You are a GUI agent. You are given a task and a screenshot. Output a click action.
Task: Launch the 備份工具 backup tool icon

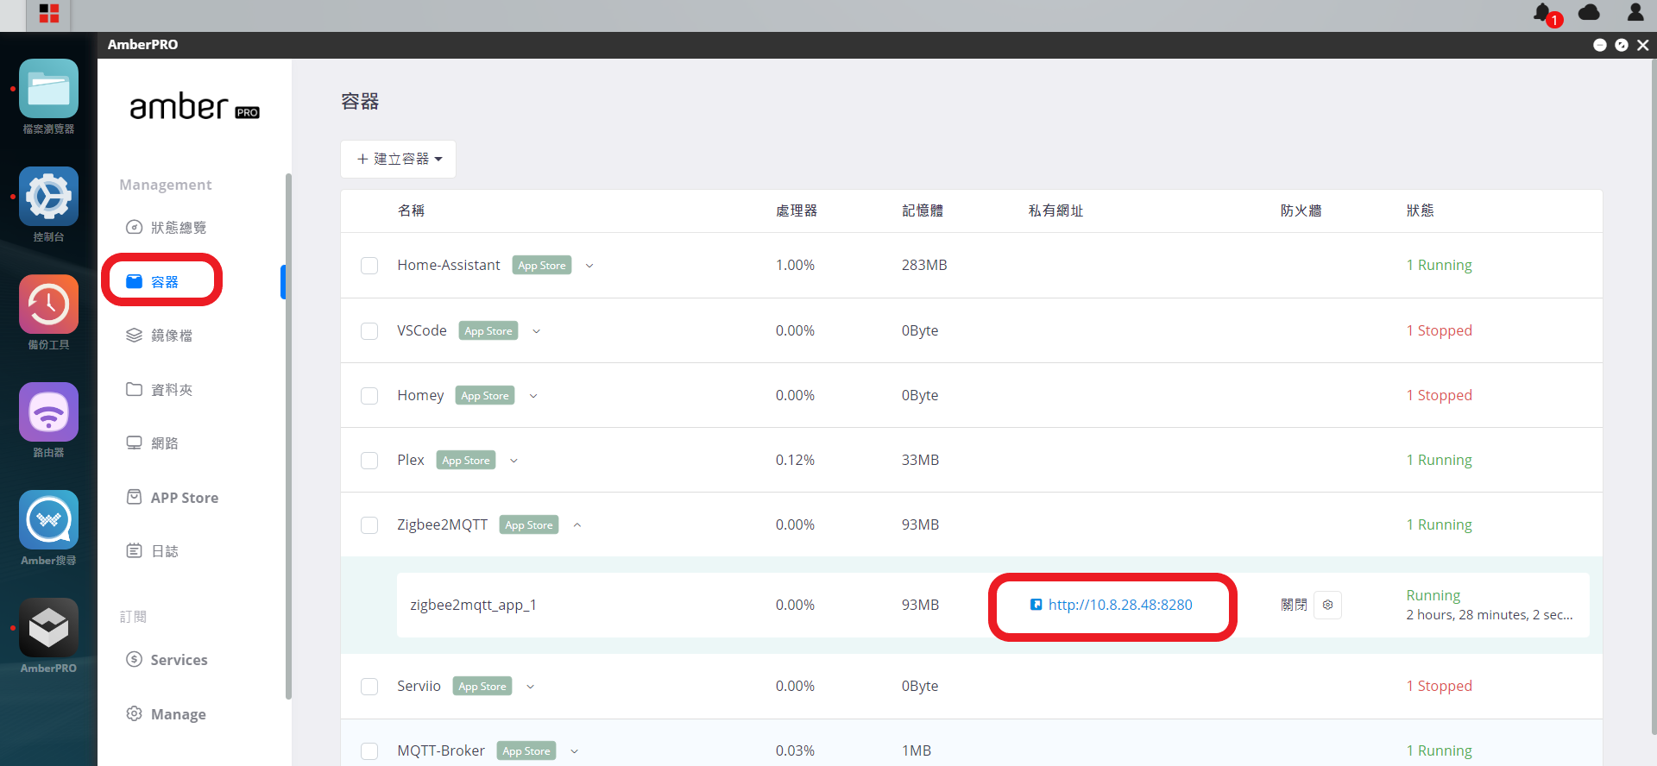pyautogui.click(x=48, y=305)
